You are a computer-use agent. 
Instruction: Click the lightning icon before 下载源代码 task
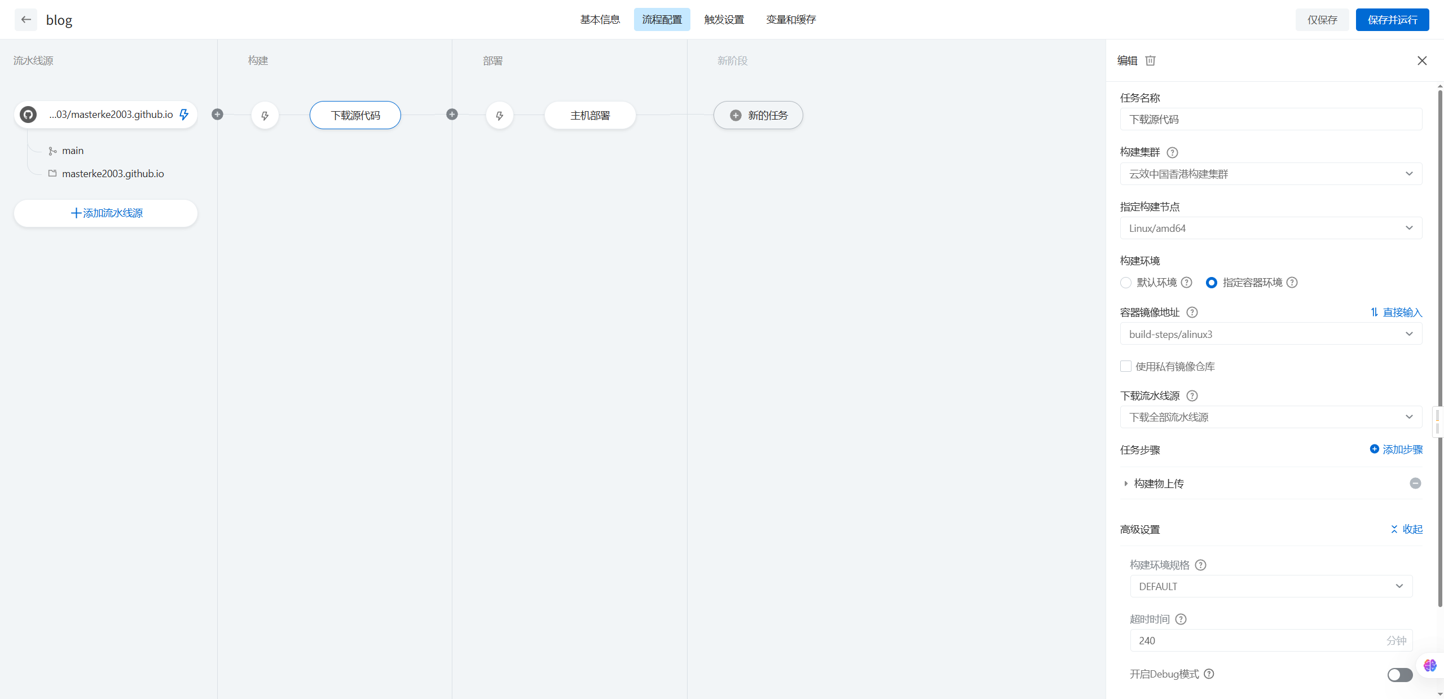click(265, 116)
